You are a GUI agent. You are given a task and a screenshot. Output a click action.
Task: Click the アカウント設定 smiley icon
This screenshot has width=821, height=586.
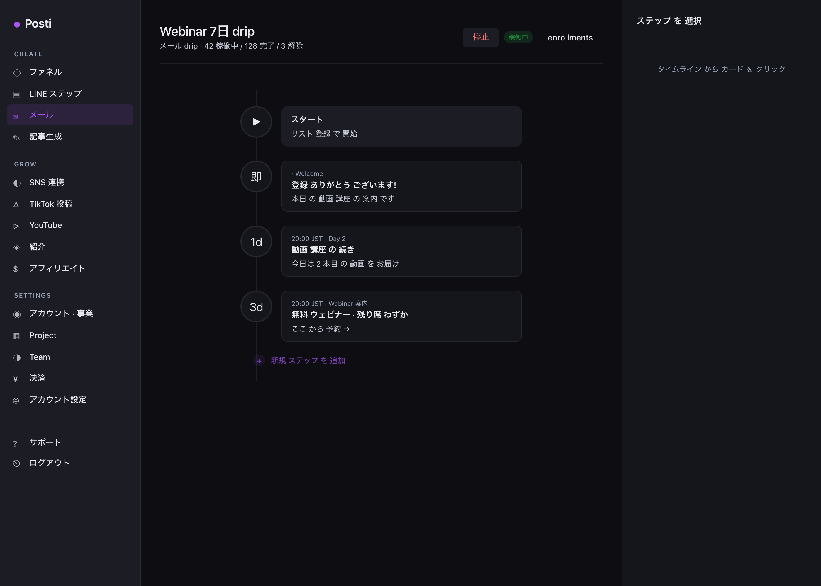pyautogui.click(x=16, y=401)
